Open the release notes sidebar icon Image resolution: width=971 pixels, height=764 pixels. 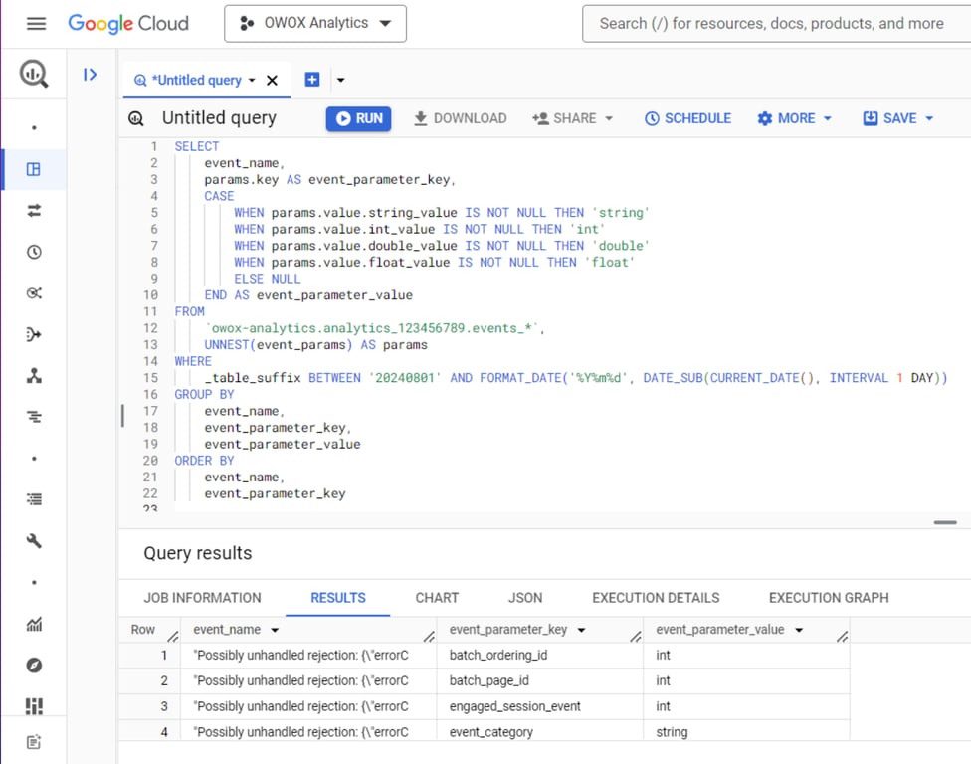tap(34, 742)
